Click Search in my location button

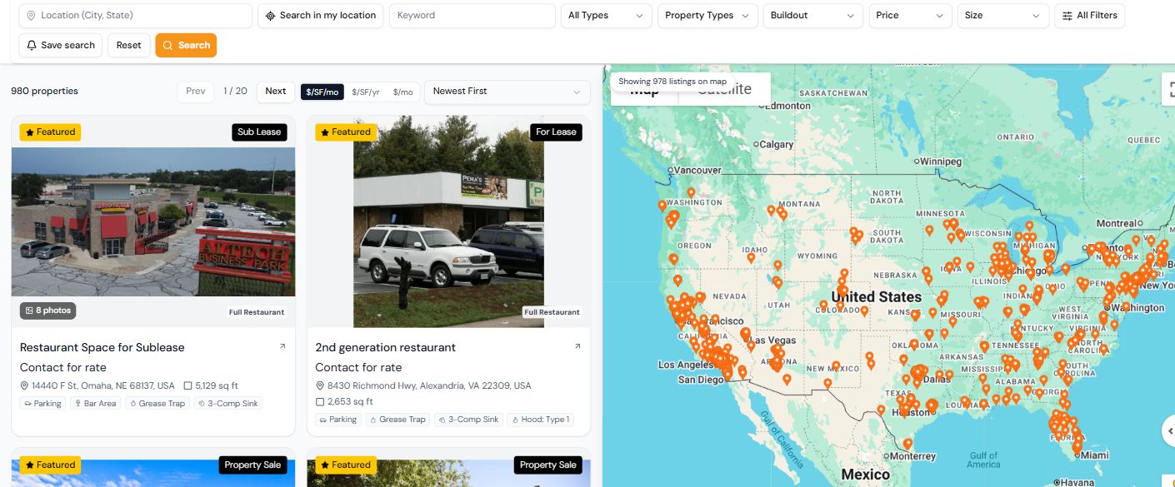pos(321,16)
